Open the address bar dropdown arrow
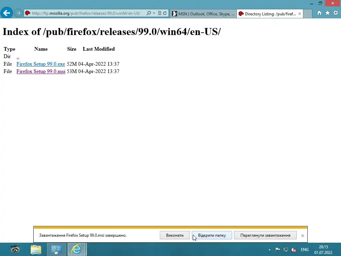 154,13
